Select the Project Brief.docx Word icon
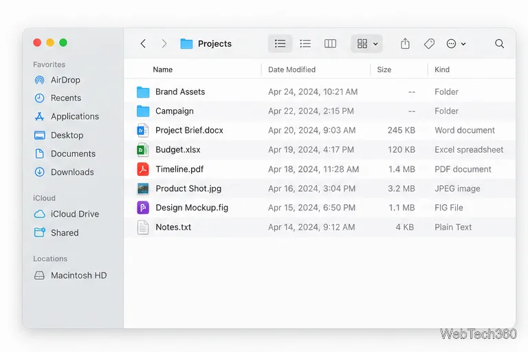Image resolution: width=528 pixels, height=352 pixels. (x=143, y=131)
